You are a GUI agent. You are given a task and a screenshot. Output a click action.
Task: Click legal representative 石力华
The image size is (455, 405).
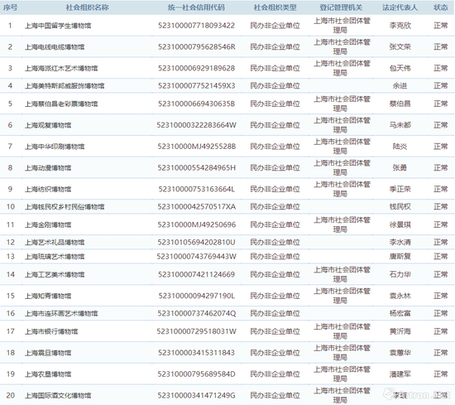click(400, 274)
